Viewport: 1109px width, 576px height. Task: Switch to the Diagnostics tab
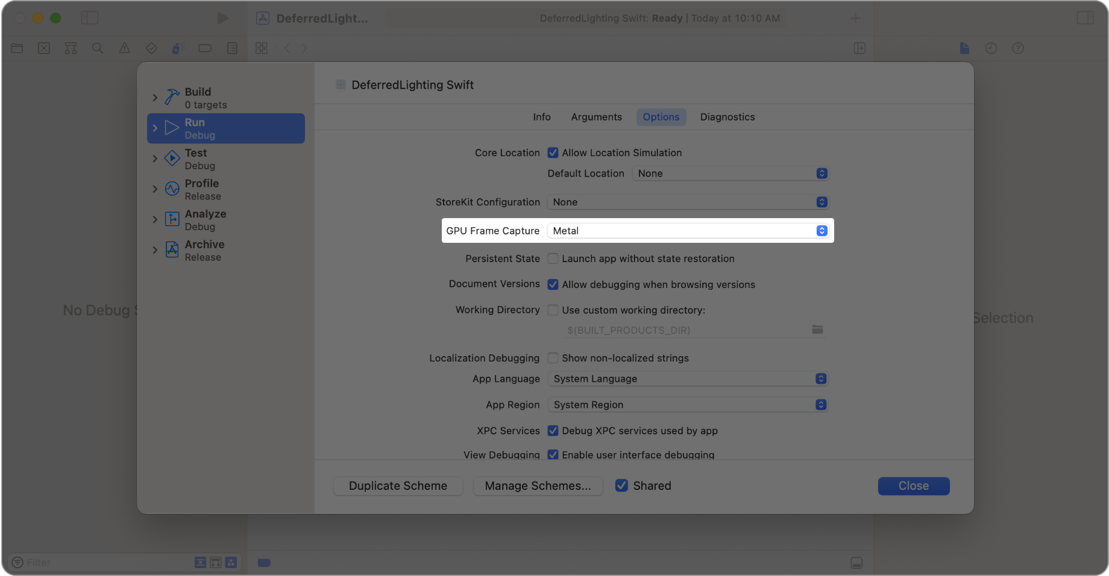727,117
